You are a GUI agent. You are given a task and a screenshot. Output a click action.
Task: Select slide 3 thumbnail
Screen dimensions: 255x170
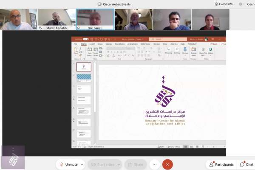[84, 89]
